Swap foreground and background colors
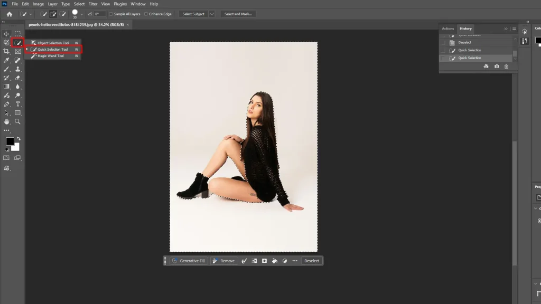Viewport: 541px width, 304px height. point(18,139)
